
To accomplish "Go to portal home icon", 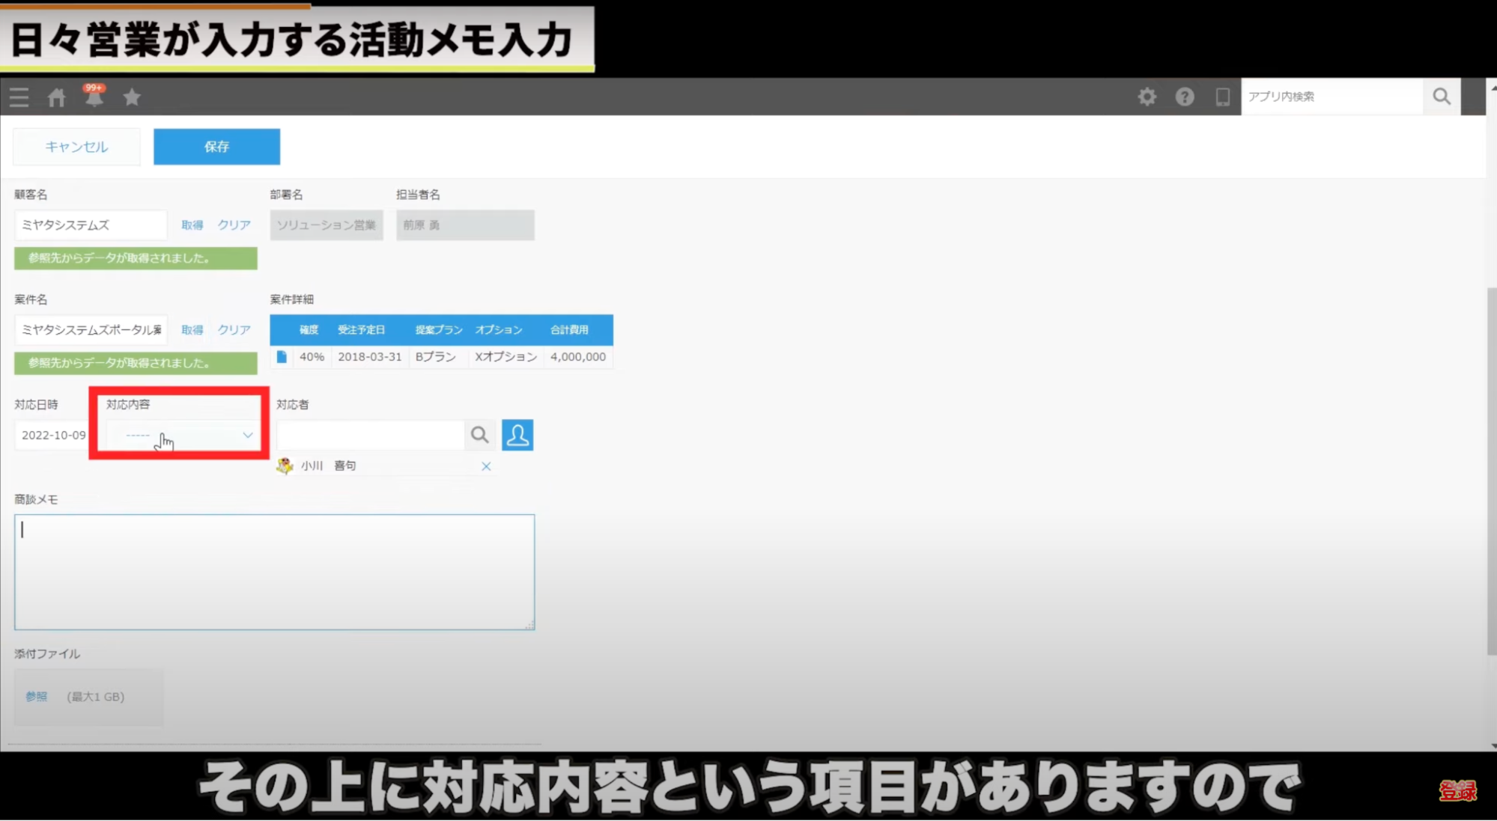I will [57, 97].
